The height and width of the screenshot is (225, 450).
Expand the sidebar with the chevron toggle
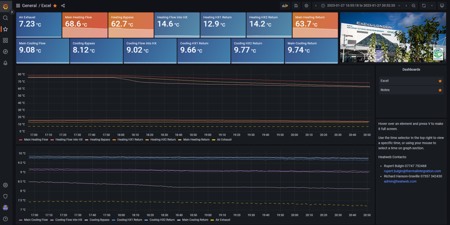[12, 12]
